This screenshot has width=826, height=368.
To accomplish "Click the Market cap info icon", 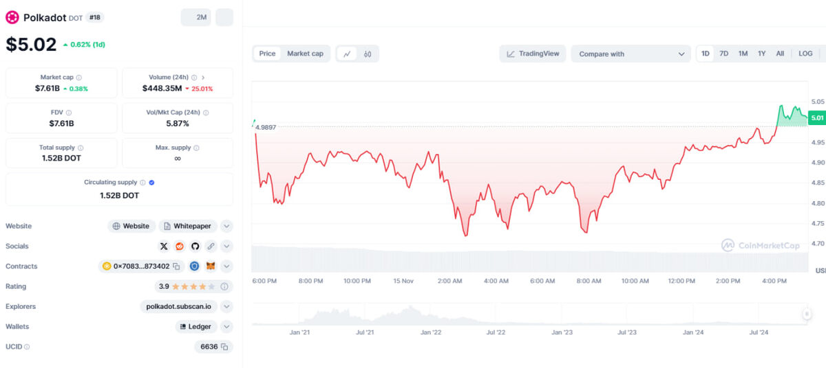I will click(x=79, y=78).
